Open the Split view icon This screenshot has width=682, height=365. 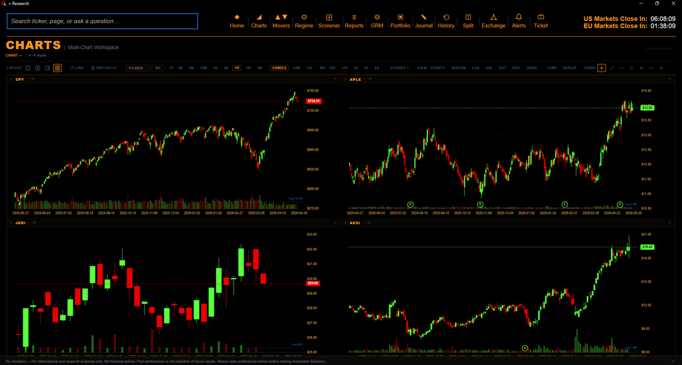coord(468,21)
